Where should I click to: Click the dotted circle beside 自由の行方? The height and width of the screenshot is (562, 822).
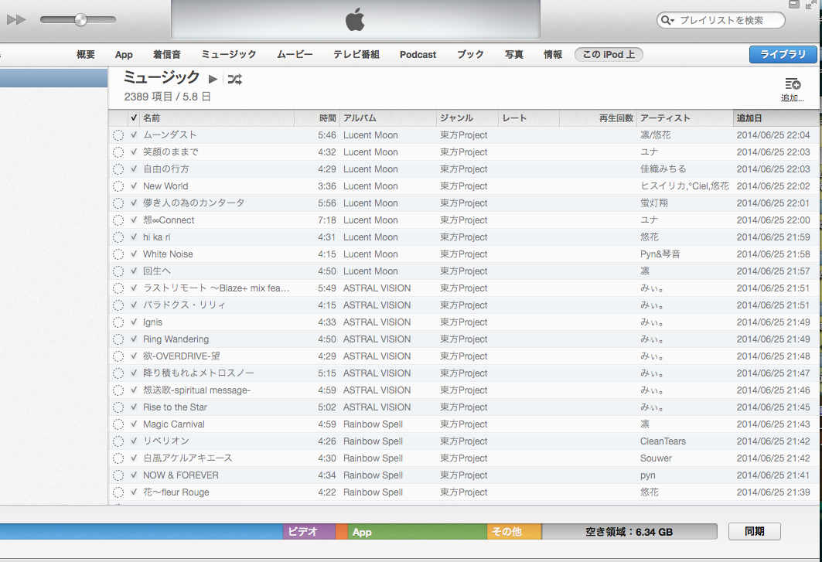[118, 169]
